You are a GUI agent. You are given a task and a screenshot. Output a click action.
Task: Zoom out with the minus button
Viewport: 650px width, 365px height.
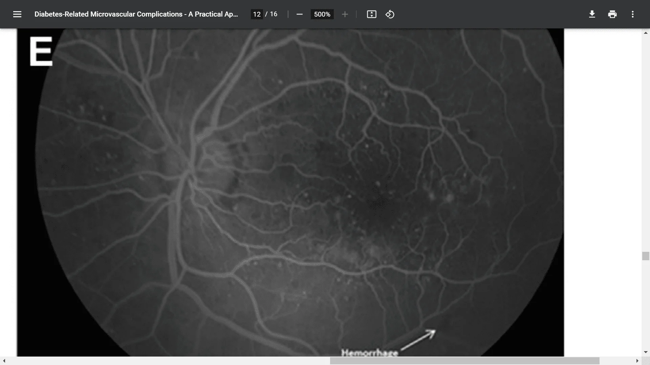[299, 14]
